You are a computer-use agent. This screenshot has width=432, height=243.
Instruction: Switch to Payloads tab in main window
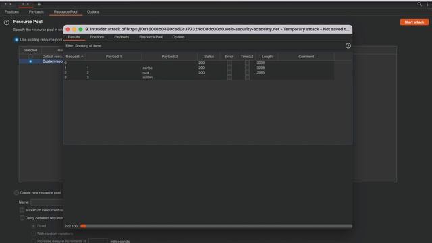click(36, 12)
